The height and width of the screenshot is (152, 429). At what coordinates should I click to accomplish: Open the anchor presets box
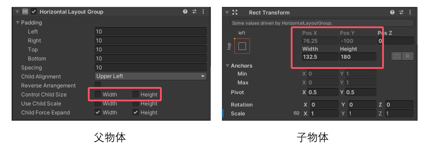[x=242, y=46]
